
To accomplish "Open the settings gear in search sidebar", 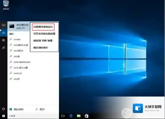I will coord(4,40).
